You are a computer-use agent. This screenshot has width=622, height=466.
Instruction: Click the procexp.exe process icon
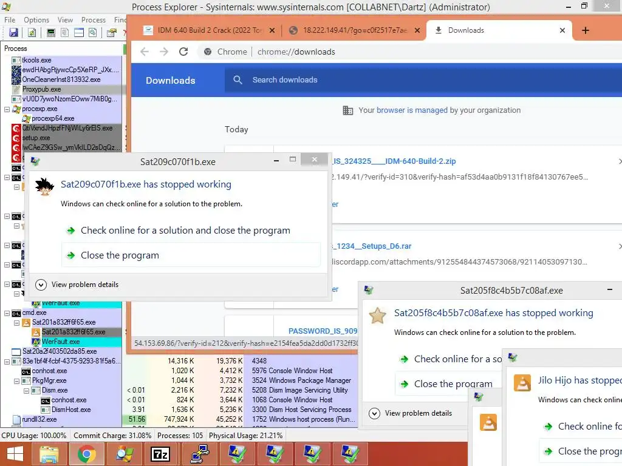coord(16,109)
